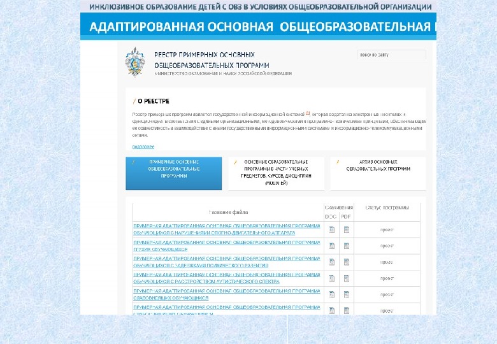Download DOC for расстройством аутистического спектра program
Image resolution: width=497 pixels, height=344 pixels.
331,278
